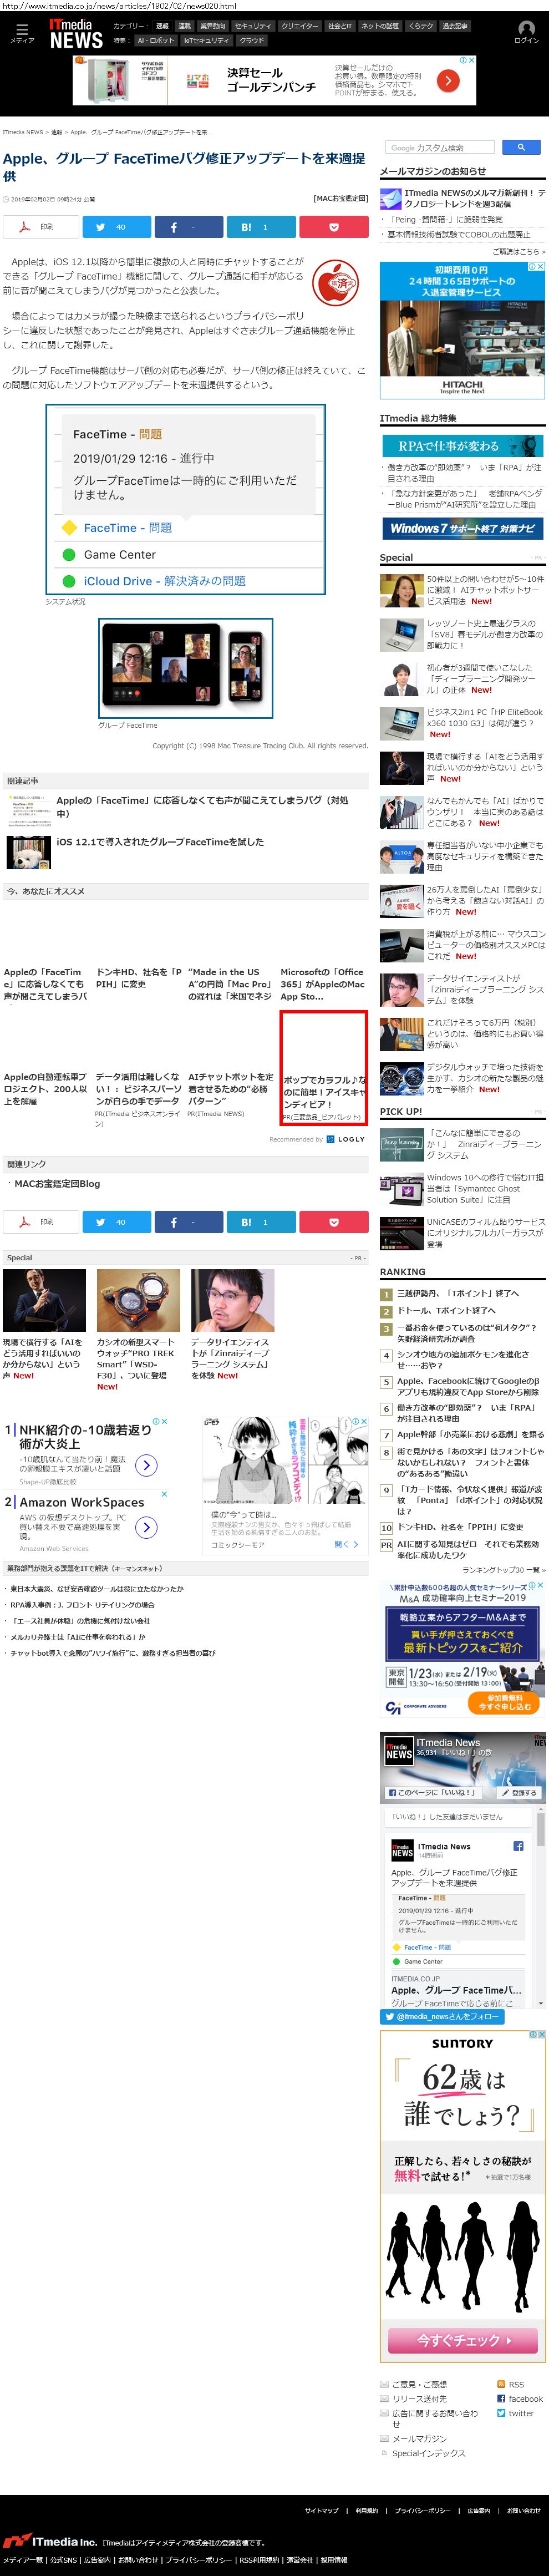Viewport: 549px width, 2576px height.
Task: Open the RPAで仕事が変わる banner
Action: (462, 446)
